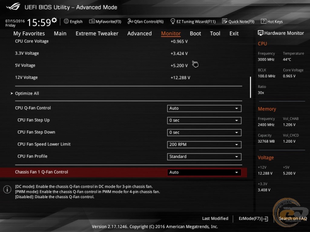Image resolution: width=310 pixels, height=232 pixels.
Task: Click the vertical scrollbar thumb
Action: pos(250,87)
